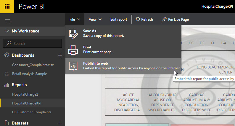
Task: Open the File menu dropdown
Action: pos(75,19)
